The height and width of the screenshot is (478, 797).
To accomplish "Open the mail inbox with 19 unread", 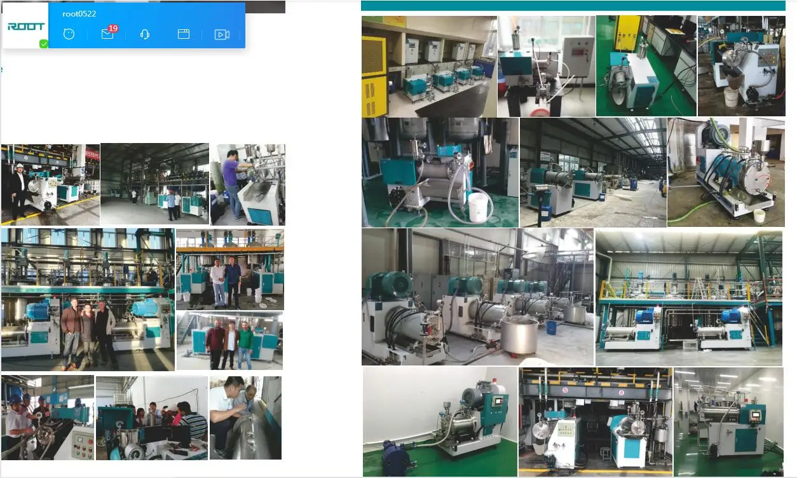I will [108, 34].
